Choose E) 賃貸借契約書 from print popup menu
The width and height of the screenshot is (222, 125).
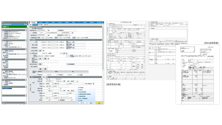82,96
